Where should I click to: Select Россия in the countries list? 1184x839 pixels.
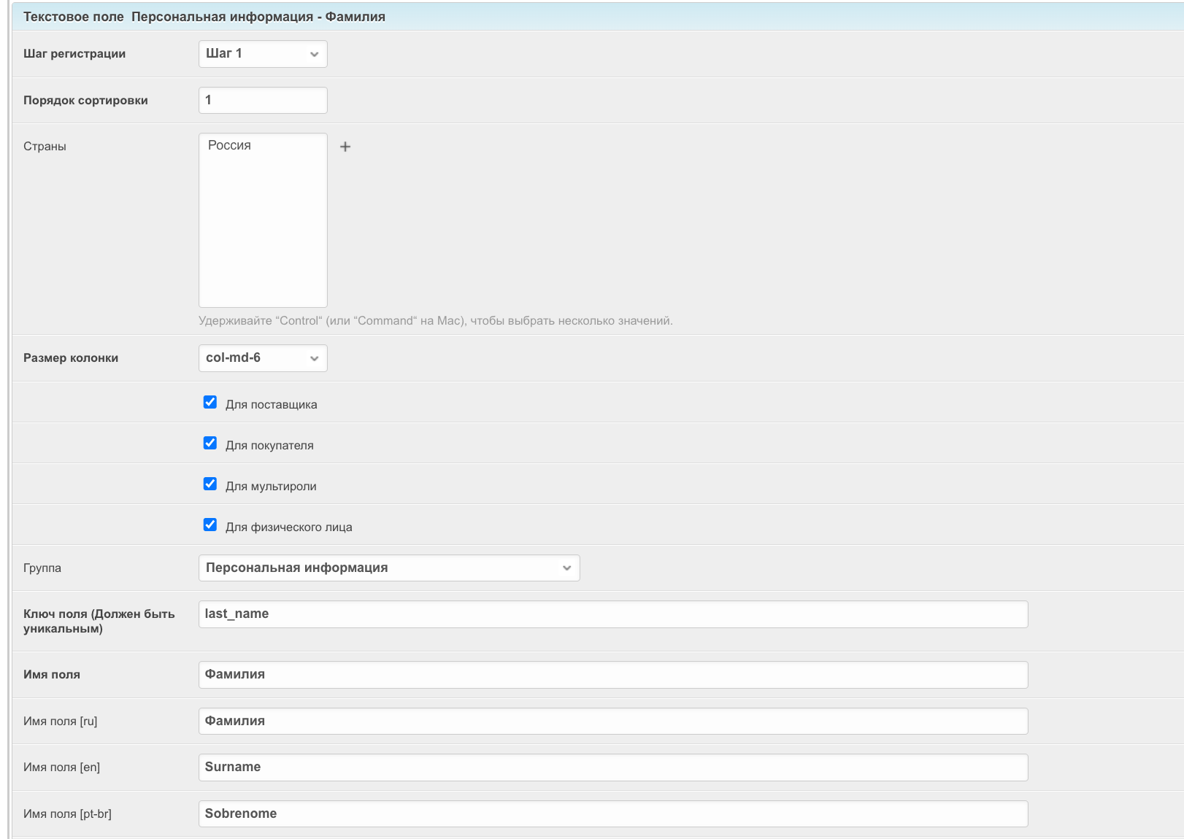pos(229,146)
